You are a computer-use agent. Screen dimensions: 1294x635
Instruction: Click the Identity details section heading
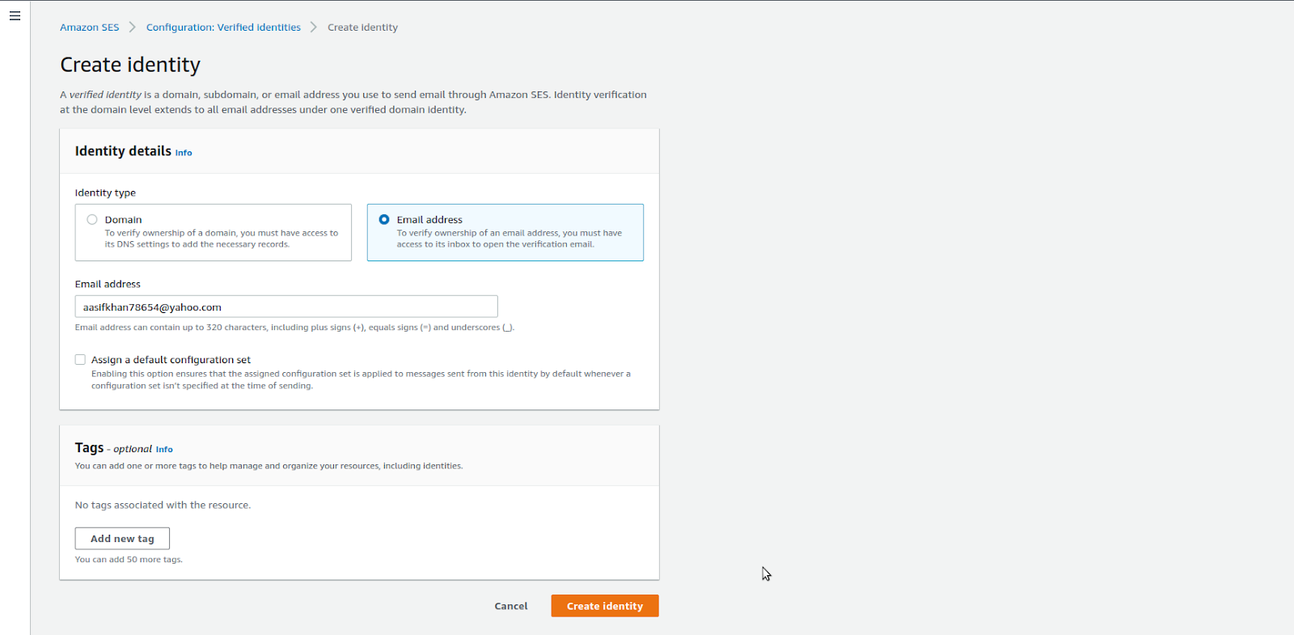123,151
